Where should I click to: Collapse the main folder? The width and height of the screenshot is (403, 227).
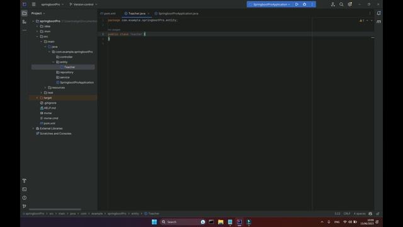point(42,42)
